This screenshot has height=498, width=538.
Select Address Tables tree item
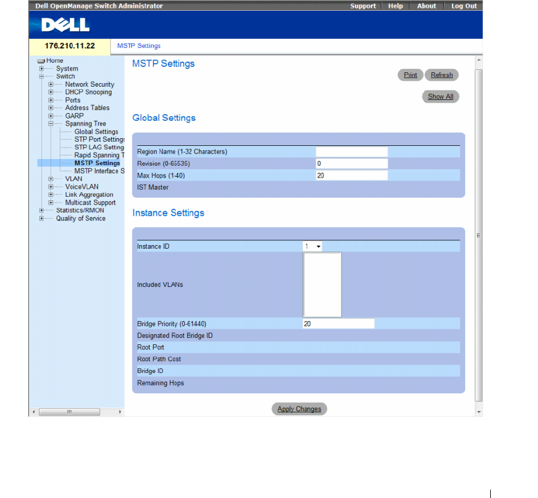[x=87, y=108]
